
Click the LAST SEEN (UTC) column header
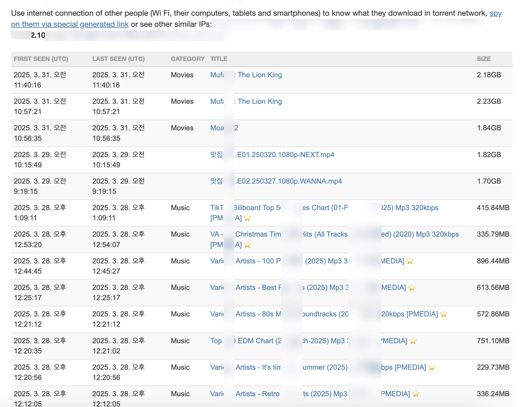coord(118,59)
